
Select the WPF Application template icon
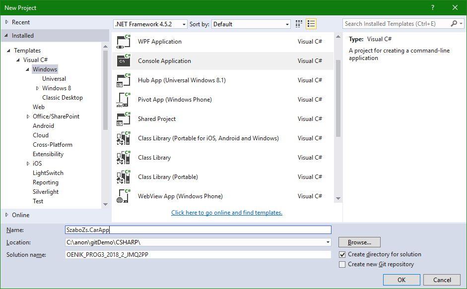coord(123,42)
